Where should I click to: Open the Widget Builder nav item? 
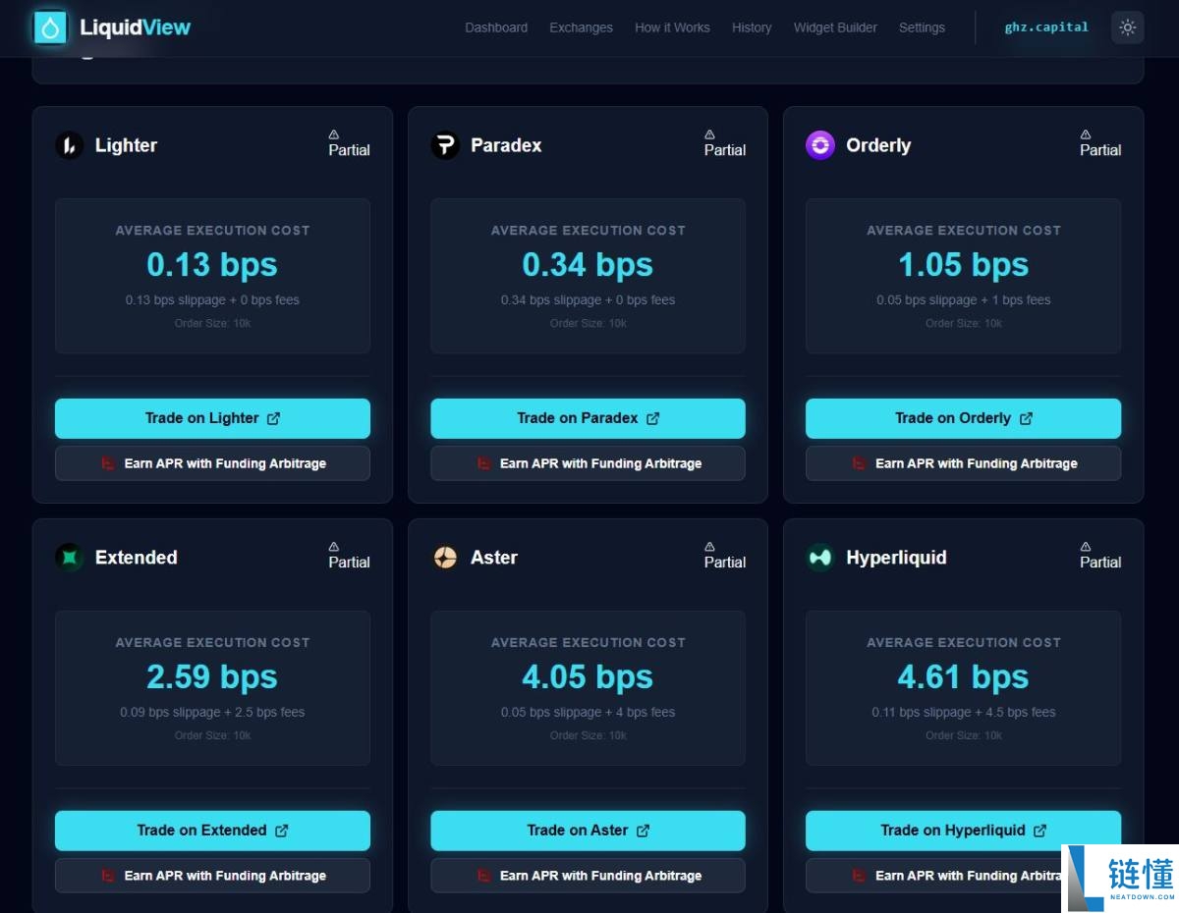(x=835, y=27)
